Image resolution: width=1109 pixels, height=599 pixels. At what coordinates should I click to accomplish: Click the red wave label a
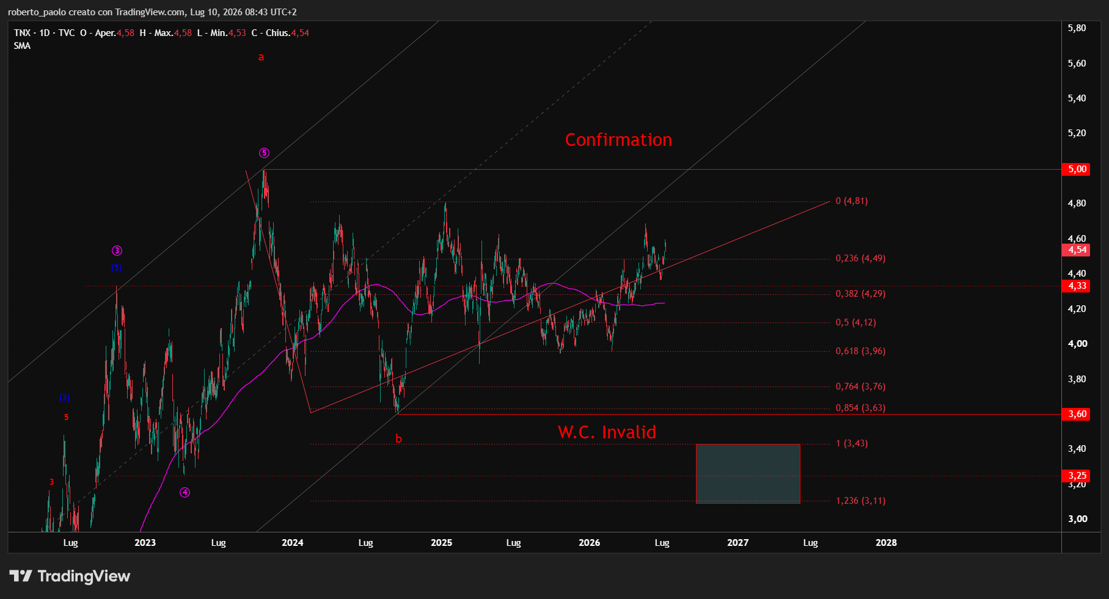click(261, 57)
